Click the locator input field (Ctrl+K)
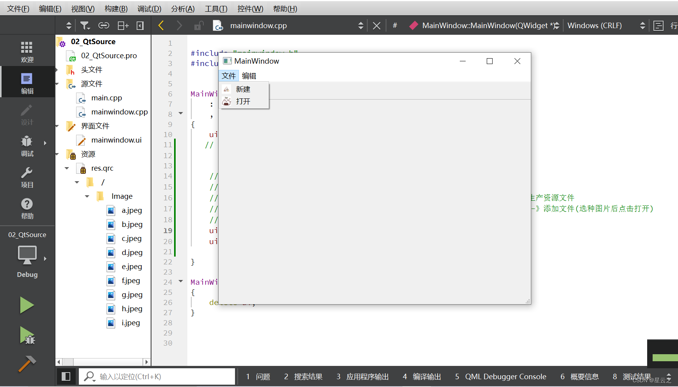 click(157, 376)
